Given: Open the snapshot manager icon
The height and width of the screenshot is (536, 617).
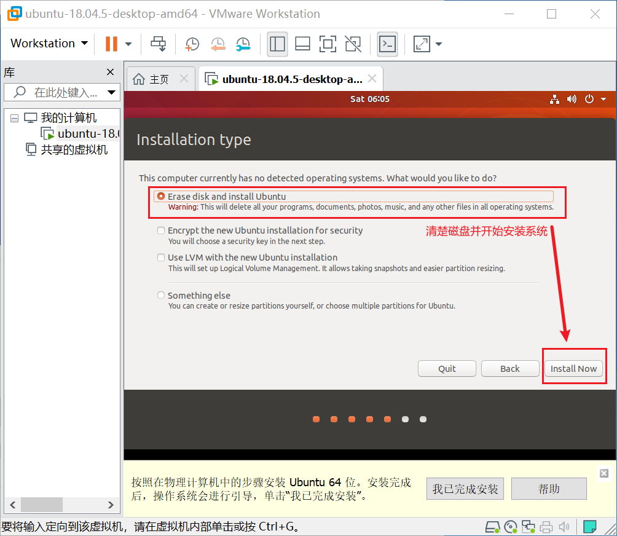Looking at the screenshot, I should coord(243,44).
